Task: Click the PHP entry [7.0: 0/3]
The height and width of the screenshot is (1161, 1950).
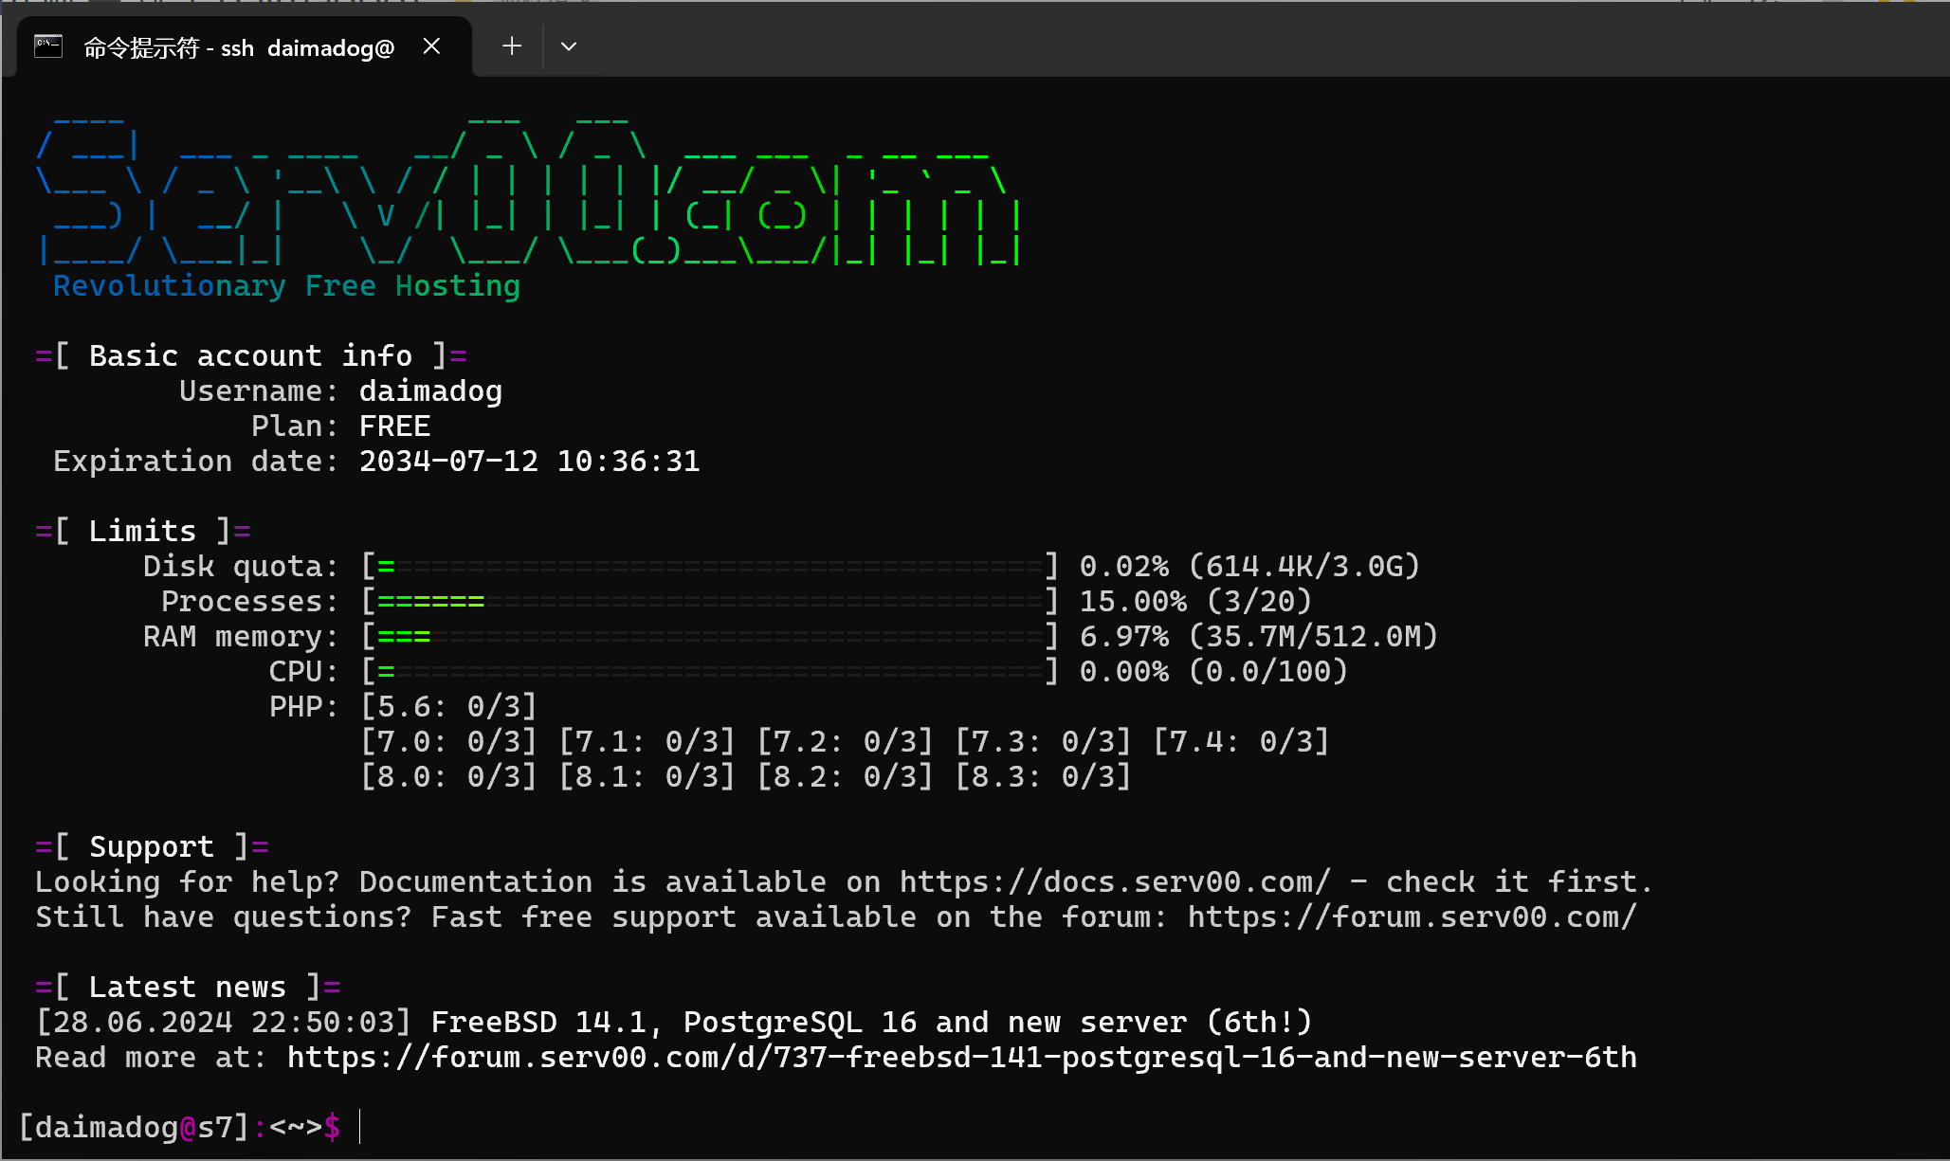Action: click(x=449, y=741)
